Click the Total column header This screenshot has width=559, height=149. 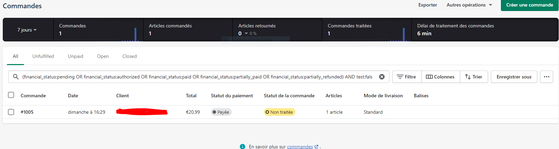point(191,96)
